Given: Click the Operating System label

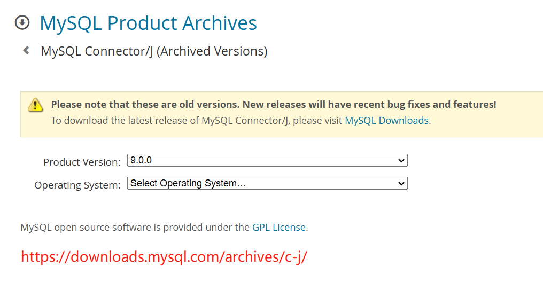Looking at the screenshot, I should coord(77,185).
